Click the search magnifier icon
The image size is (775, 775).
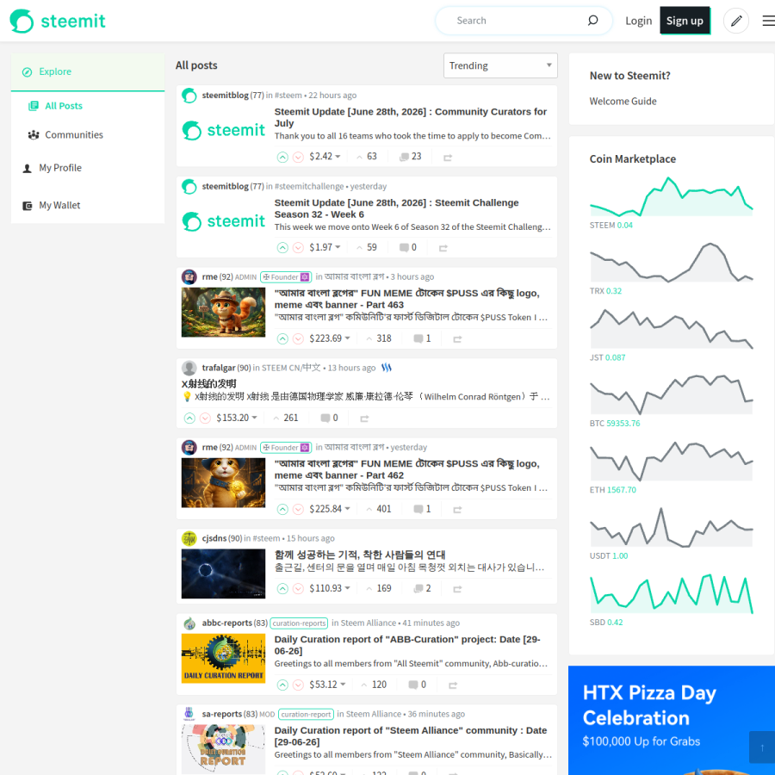tap(592, 21)
